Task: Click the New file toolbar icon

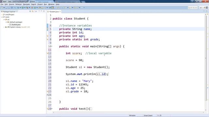Action: click(2, 8)
